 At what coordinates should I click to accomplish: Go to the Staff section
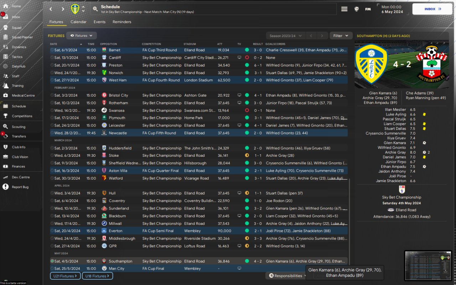coord(16,76)
